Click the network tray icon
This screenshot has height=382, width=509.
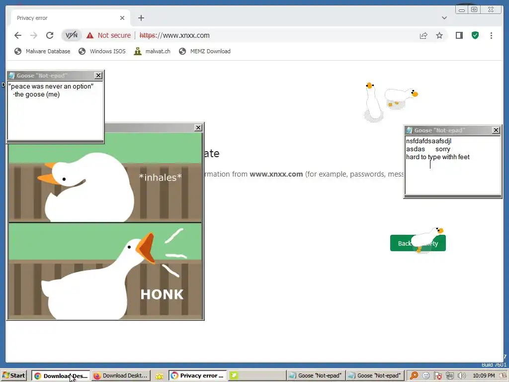449,376
